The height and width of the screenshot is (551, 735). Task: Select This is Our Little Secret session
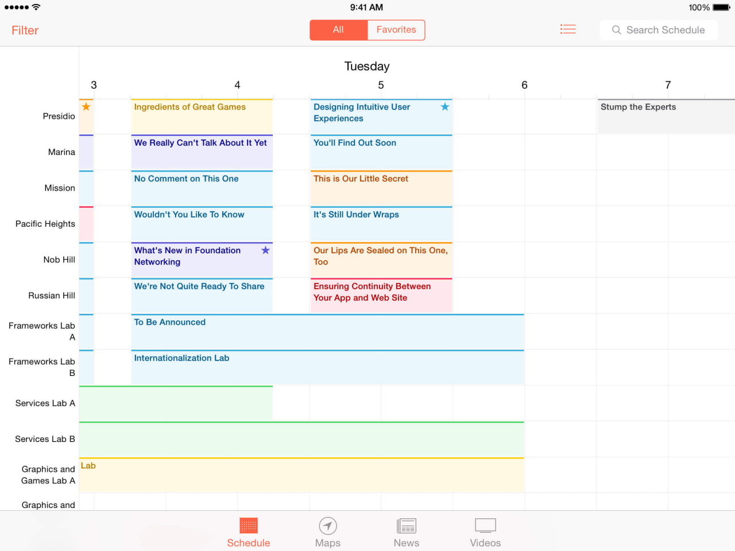coord(381,188)
